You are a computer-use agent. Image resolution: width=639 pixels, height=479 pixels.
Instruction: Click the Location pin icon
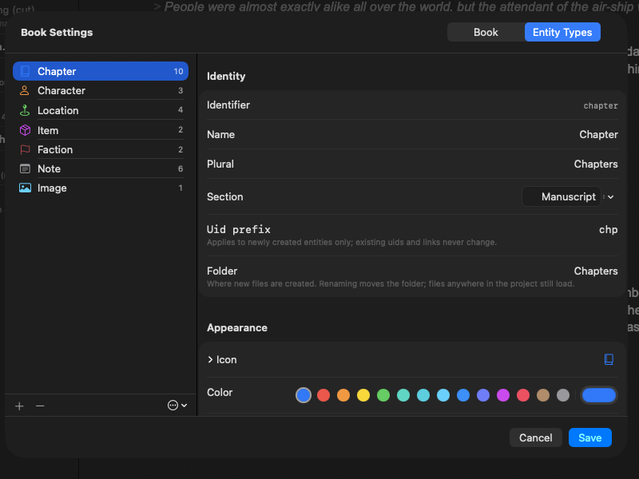[x=25, y=110]
